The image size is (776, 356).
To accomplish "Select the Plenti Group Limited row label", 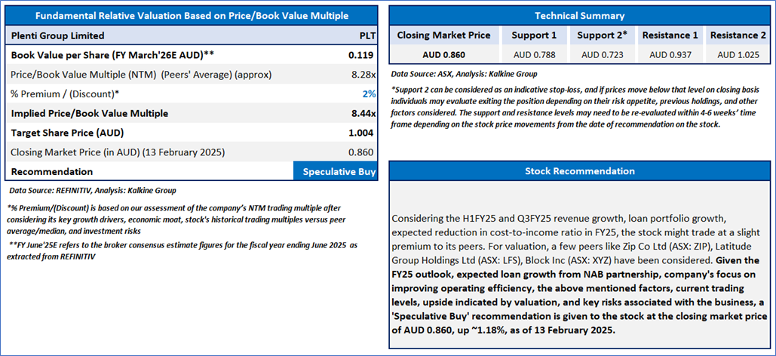I will pyautogui.click(x=57, y=35).
